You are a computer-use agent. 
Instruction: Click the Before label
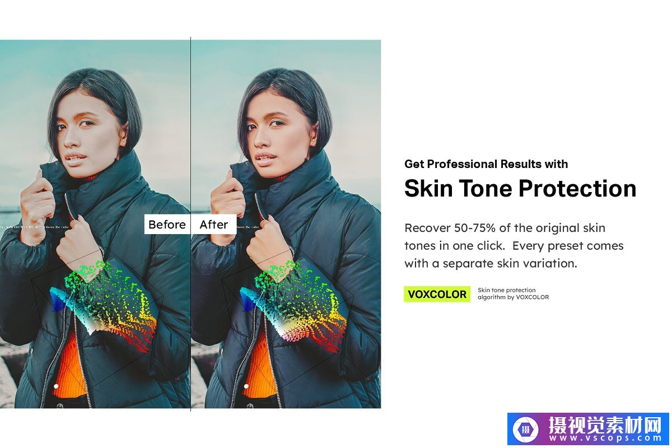[x=167, y=225]
